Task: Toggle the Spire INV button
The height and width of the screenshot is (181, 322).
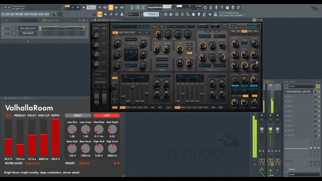Action: click(x=189, y=49)
